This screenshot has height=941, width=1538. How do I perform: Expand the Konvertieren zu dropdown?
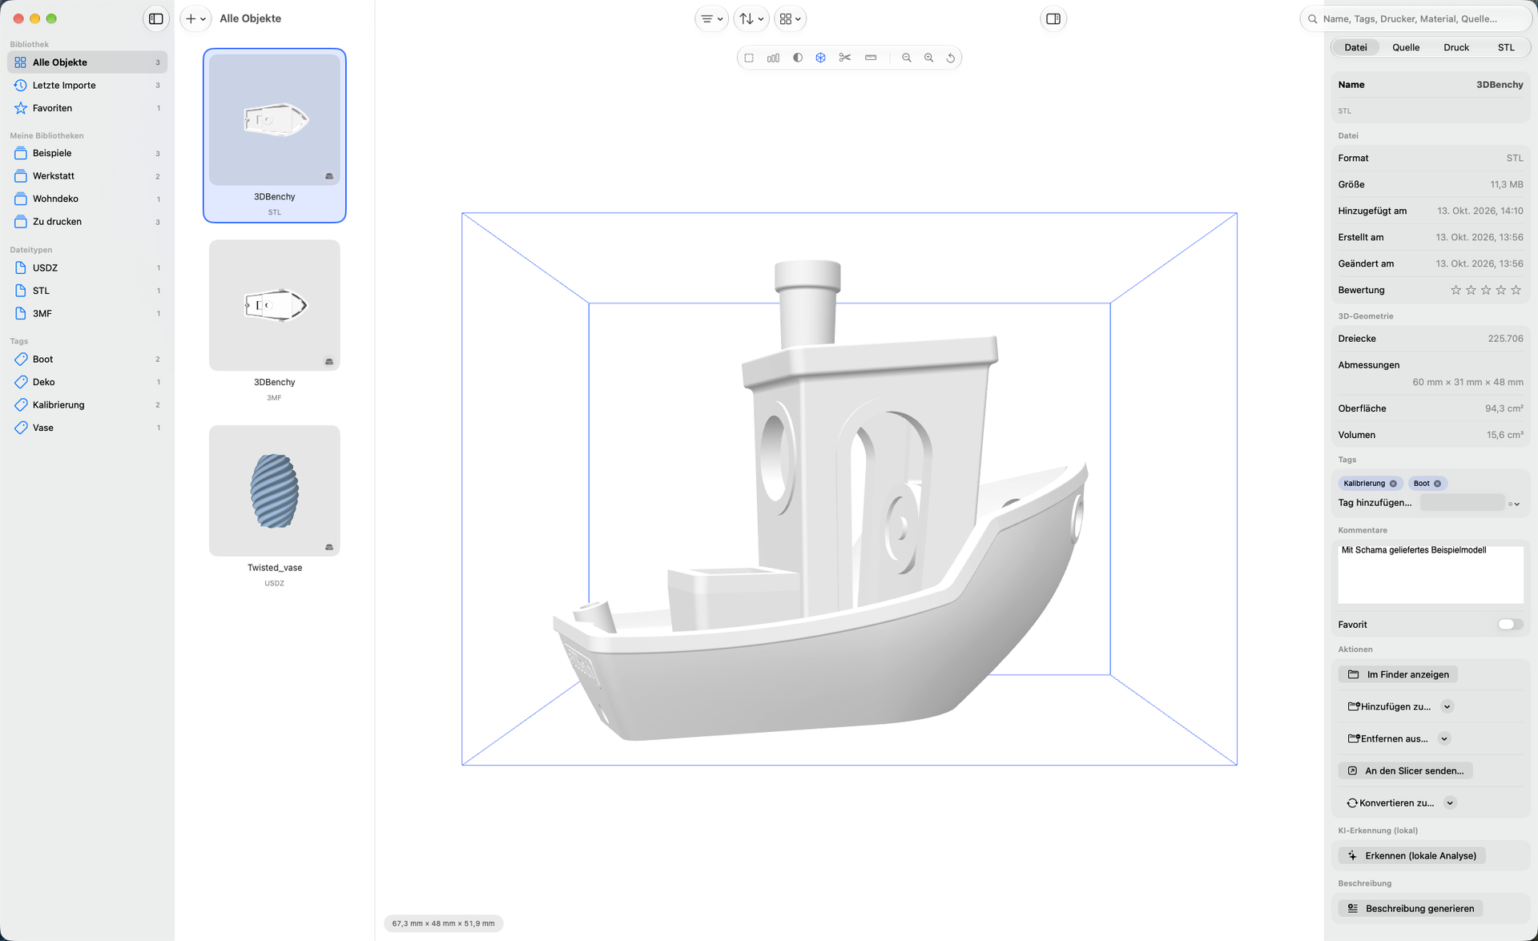click(x=1450, y=802)
